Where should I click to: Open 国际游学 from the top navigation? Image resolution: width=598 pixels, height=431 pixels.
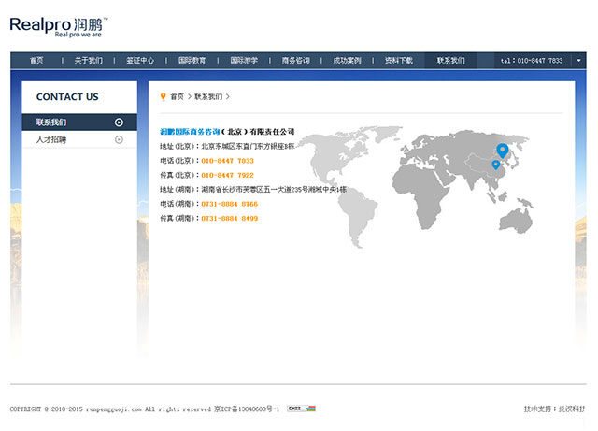(x=244, y=60)
